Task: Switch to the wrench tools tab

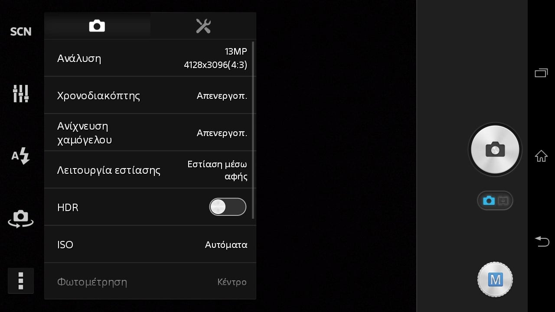Action: (x=203, y=26)
